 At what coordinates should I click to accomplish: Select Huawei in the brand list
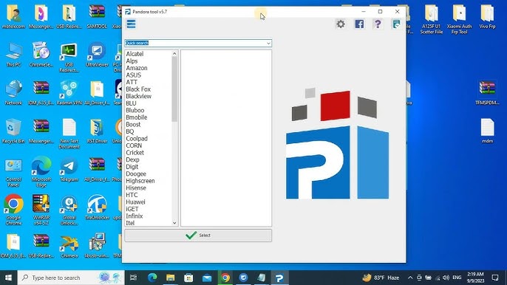[135, 202]
